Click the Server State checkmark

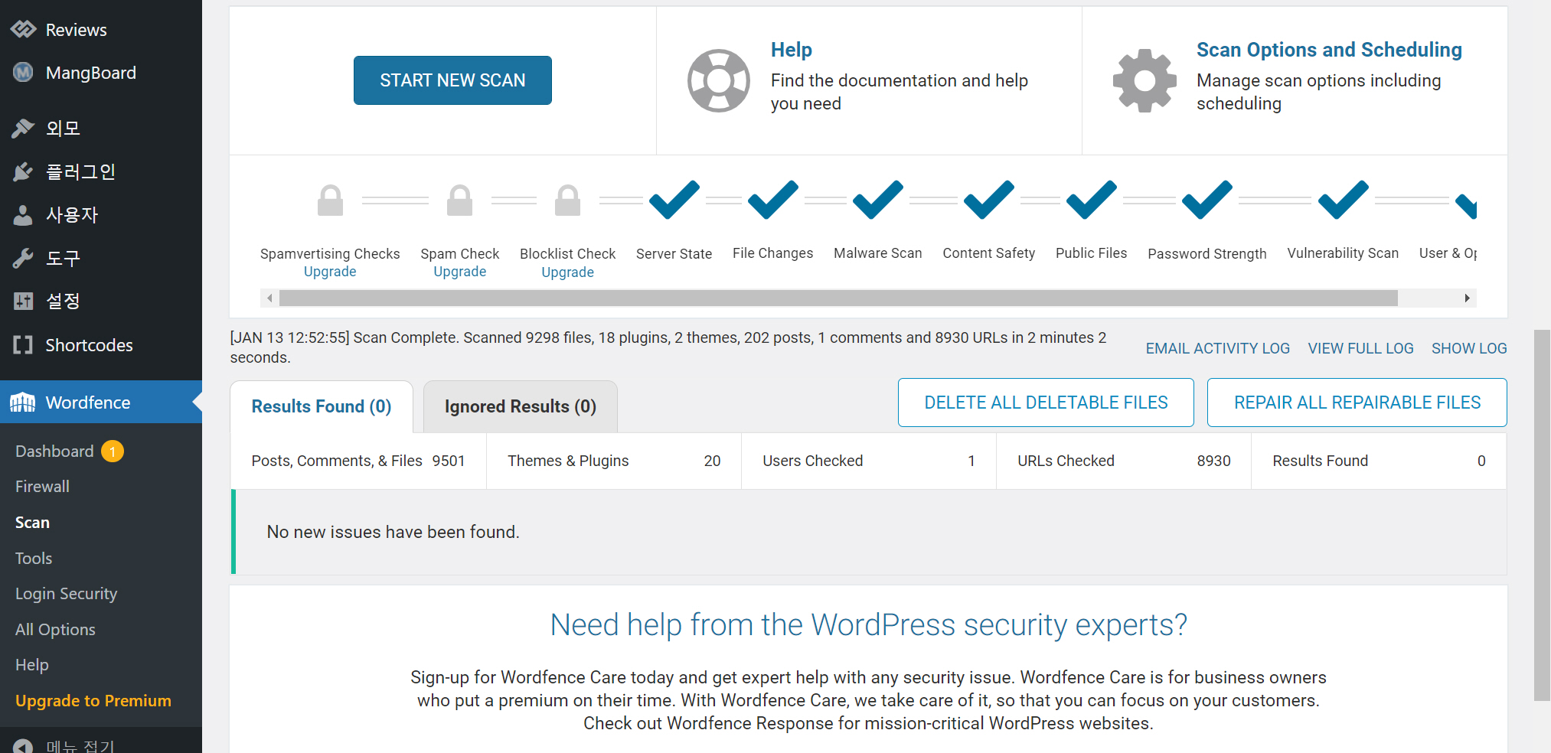point(674,200)
